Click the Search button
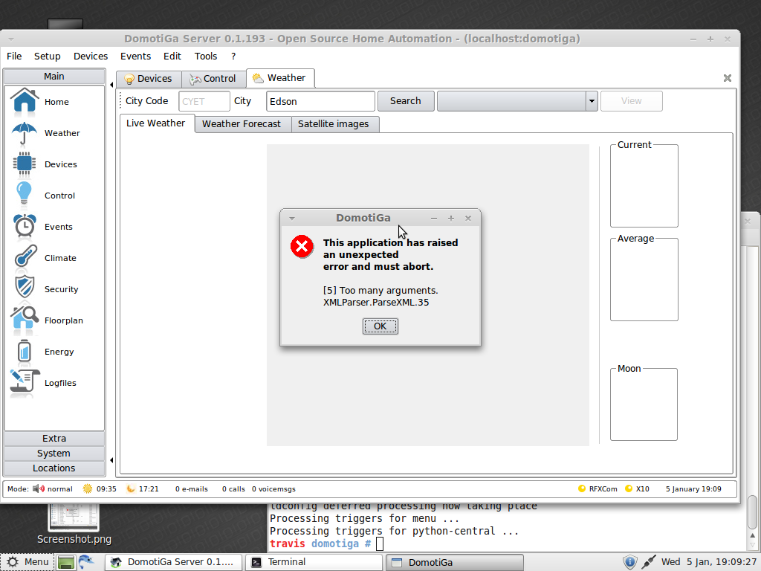Image resolution: width=761 pixels, height=571 pixels. click(x=406, y=101)
